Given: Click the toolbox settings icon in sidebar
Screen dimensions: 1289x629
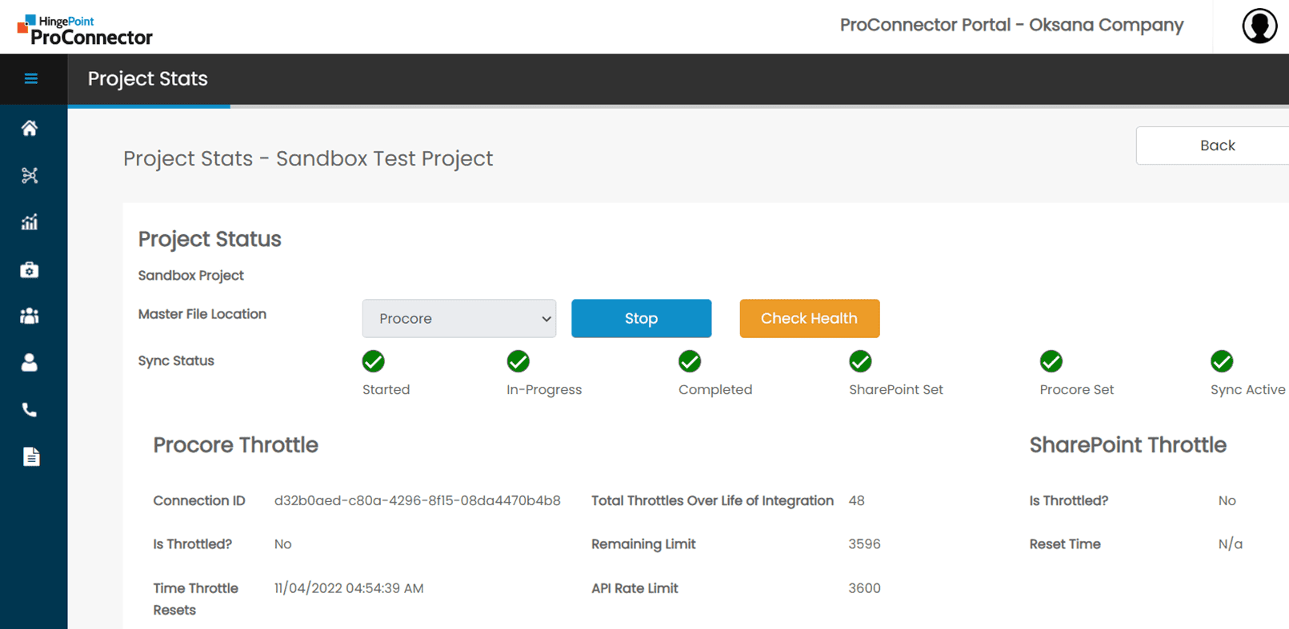Looking at the screenshot, I should coord(29,269).
